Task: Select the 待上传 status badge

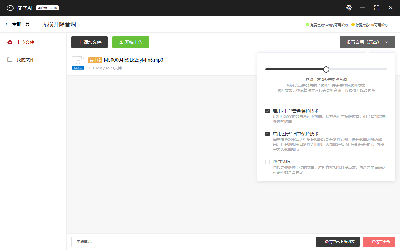Action: [x=95, y=60]
